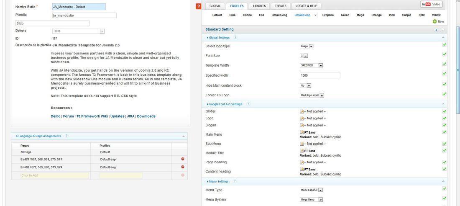This screenshot has width=460, height=206.
Task: Collapse all settings with minus icon
Action: click(442, 30)
